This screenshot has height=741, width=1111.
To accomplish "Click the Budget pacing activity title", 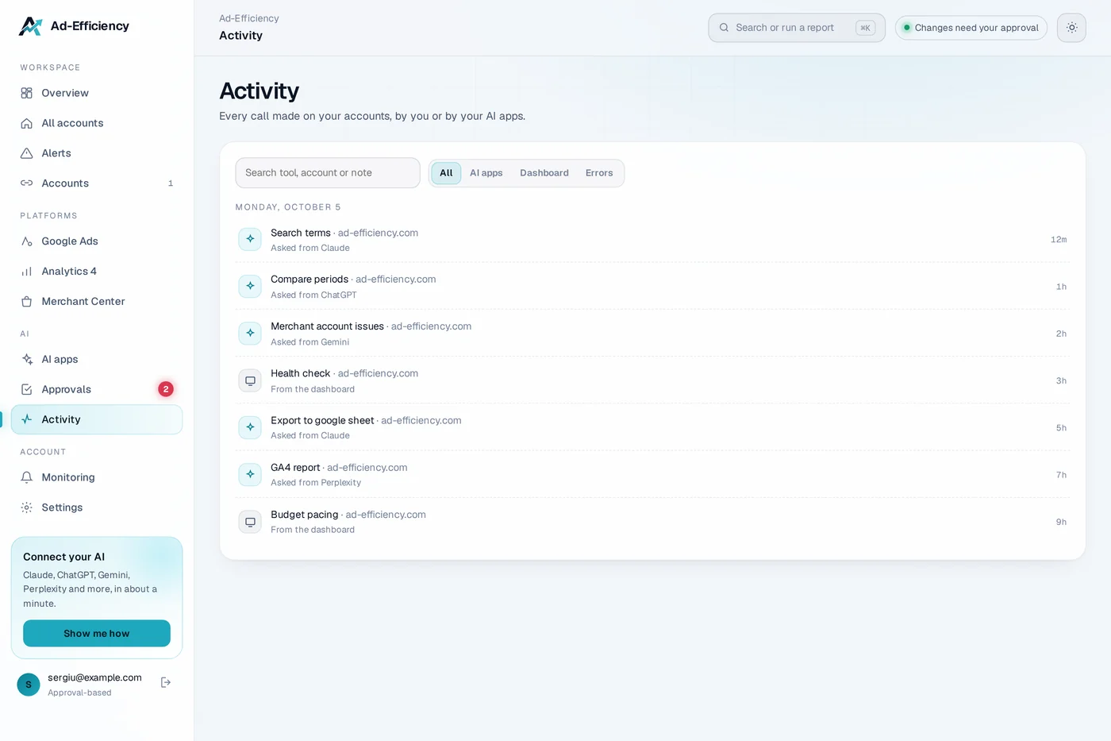I will tap(305, 515).
